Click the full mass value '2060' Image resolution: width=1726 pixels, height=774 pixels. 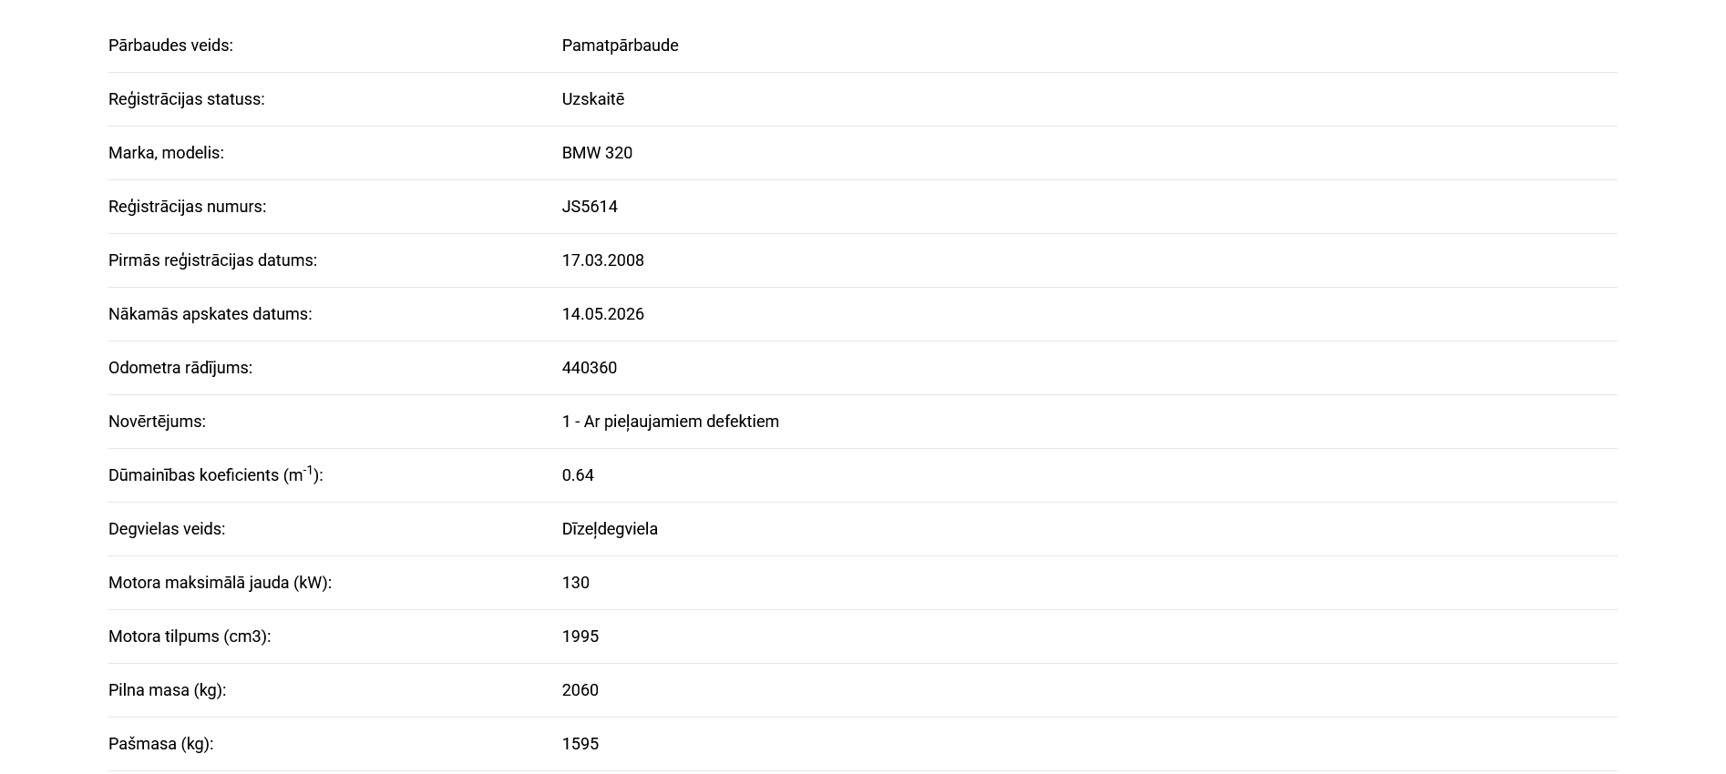(580, 690)
